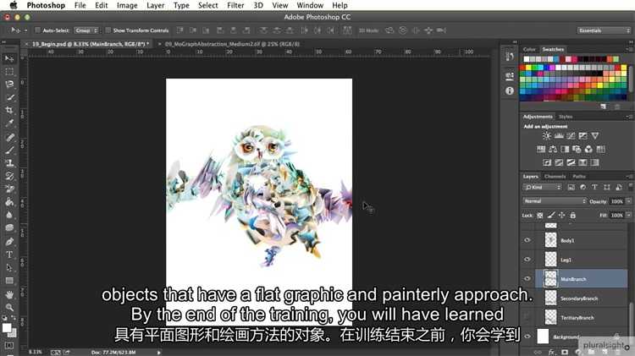
Task: Select the Path Selection tool
Action: point(9,268)
